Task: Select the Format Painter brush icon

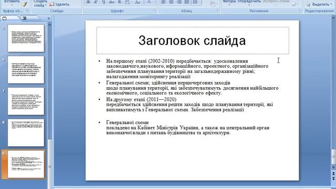Action: (x=25, y=4)
